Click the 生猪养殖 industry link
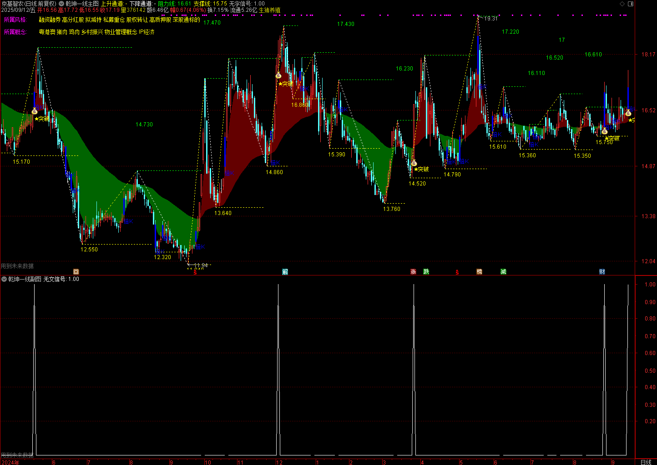 (x=269, y=10)
